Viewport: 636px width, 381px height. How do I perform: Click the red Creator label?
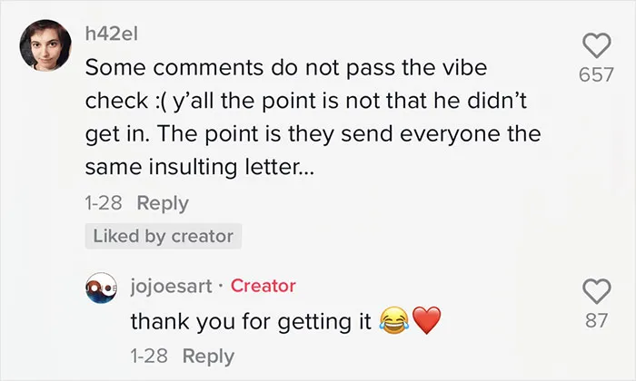pos(263,286)
